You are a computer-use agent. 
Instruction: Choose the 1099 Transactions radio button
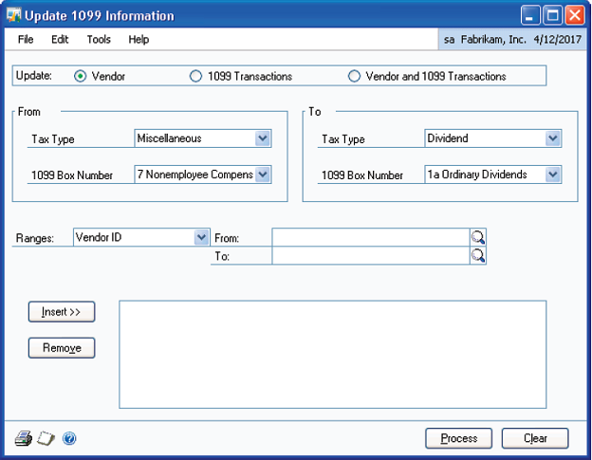point(196,76)
